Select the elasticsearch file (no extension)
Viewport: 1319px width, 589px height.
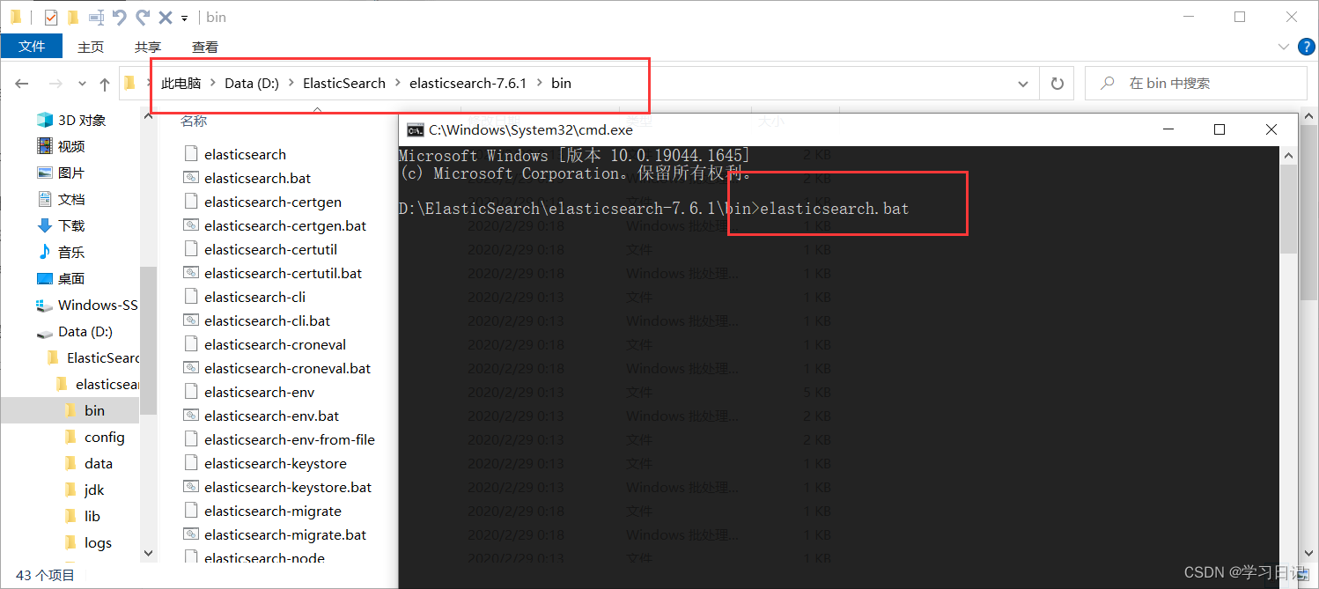(245, 154)
